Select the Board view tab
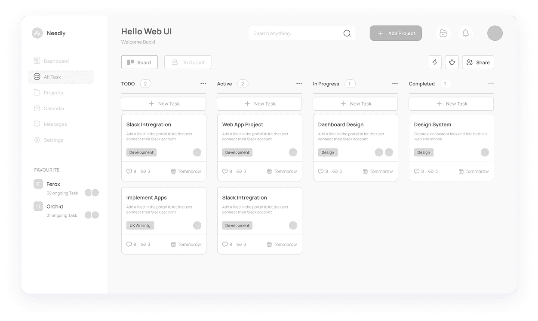 coord(139,63)
